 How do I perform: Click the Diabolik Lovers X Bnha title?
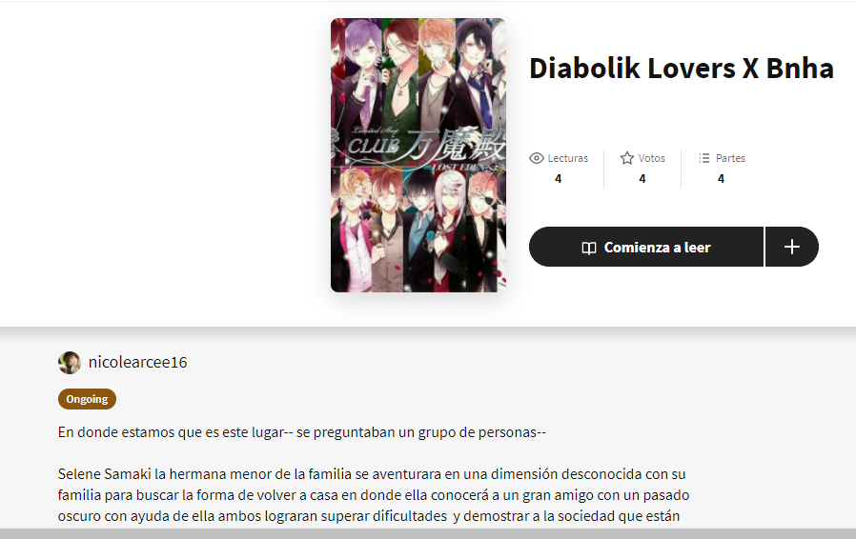[x=682, y=69]
